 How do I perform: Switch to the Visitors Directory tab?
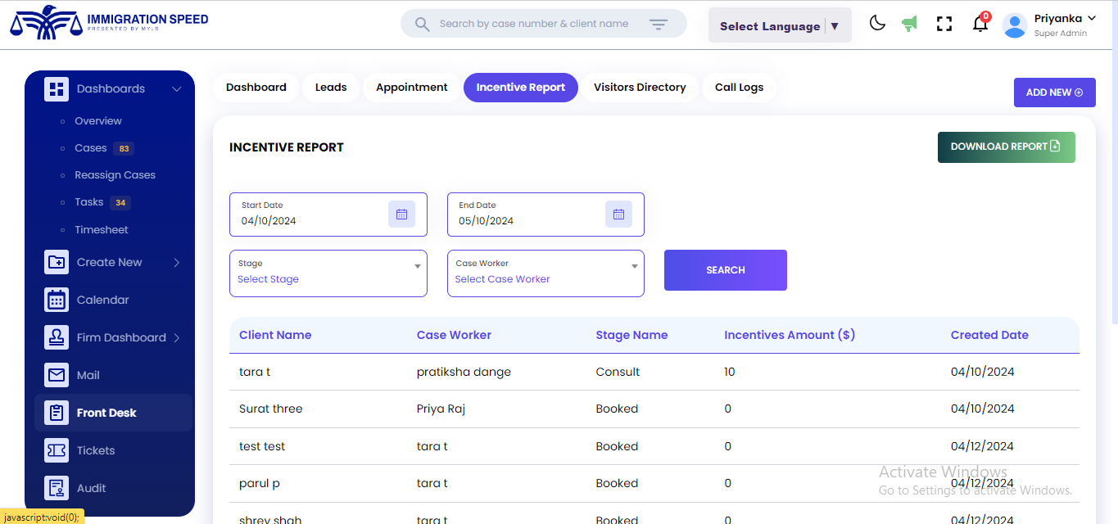click(640, 87)
